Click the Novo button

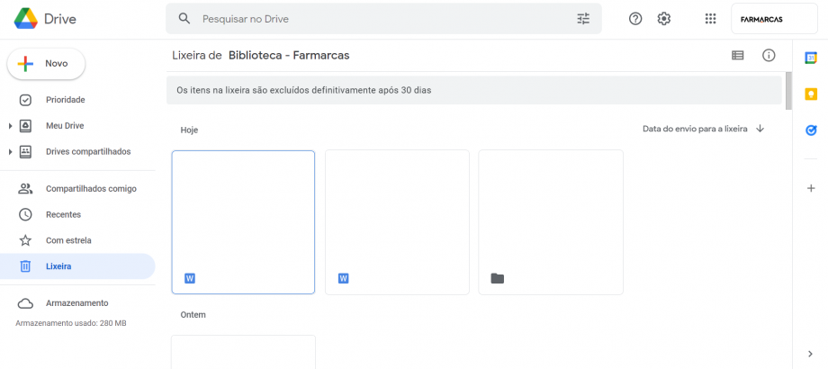click(x=47, y=64)
